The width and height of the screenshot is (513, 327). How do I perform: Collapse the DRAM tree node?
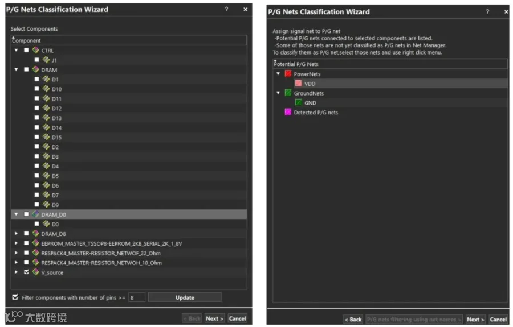(16, 69)
